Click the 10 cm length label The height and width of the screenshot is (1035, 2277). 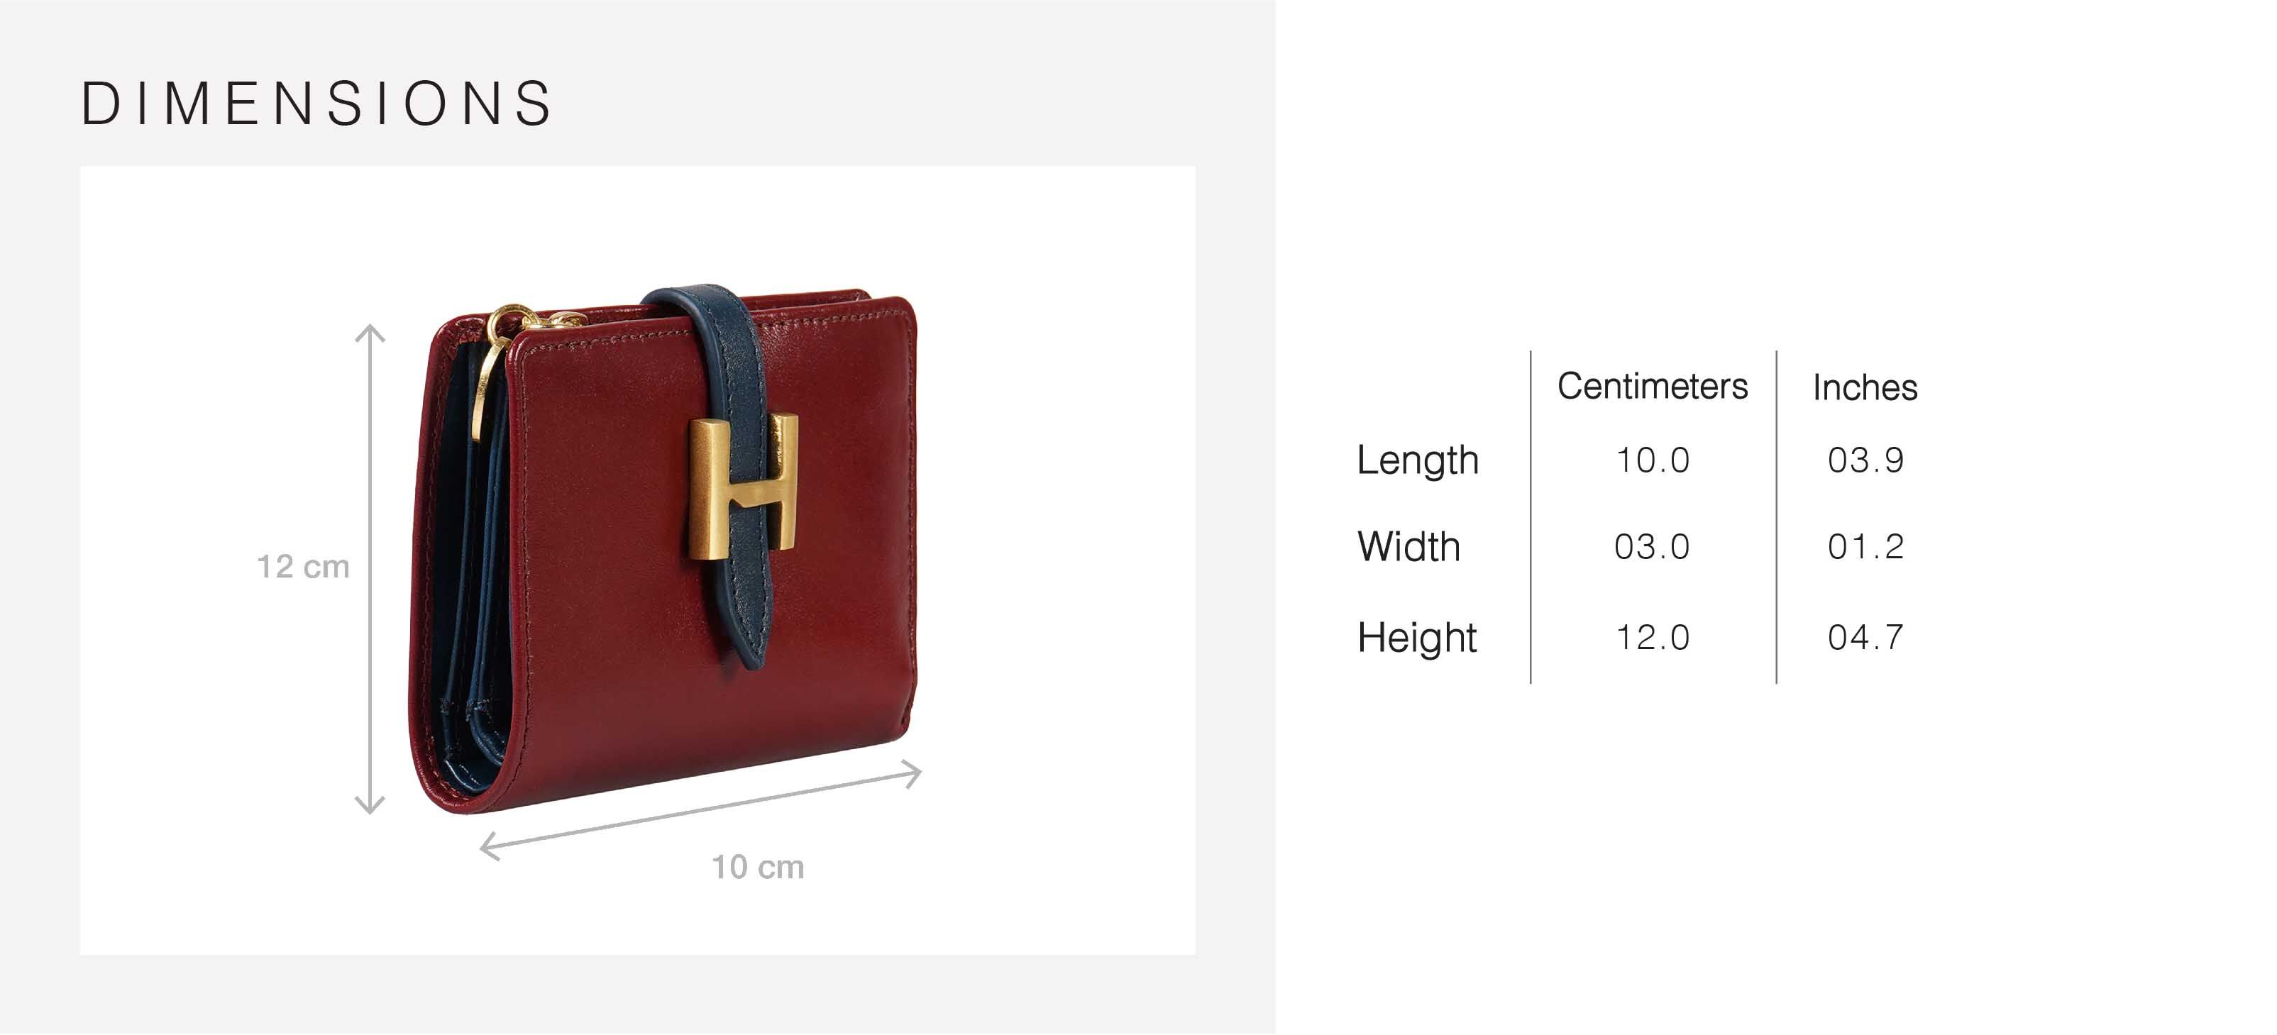click(759, 868)
